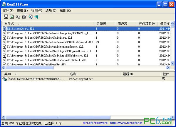Click the upper pane scroll-up arrow

pyautogui.click(x=172, y=24)
